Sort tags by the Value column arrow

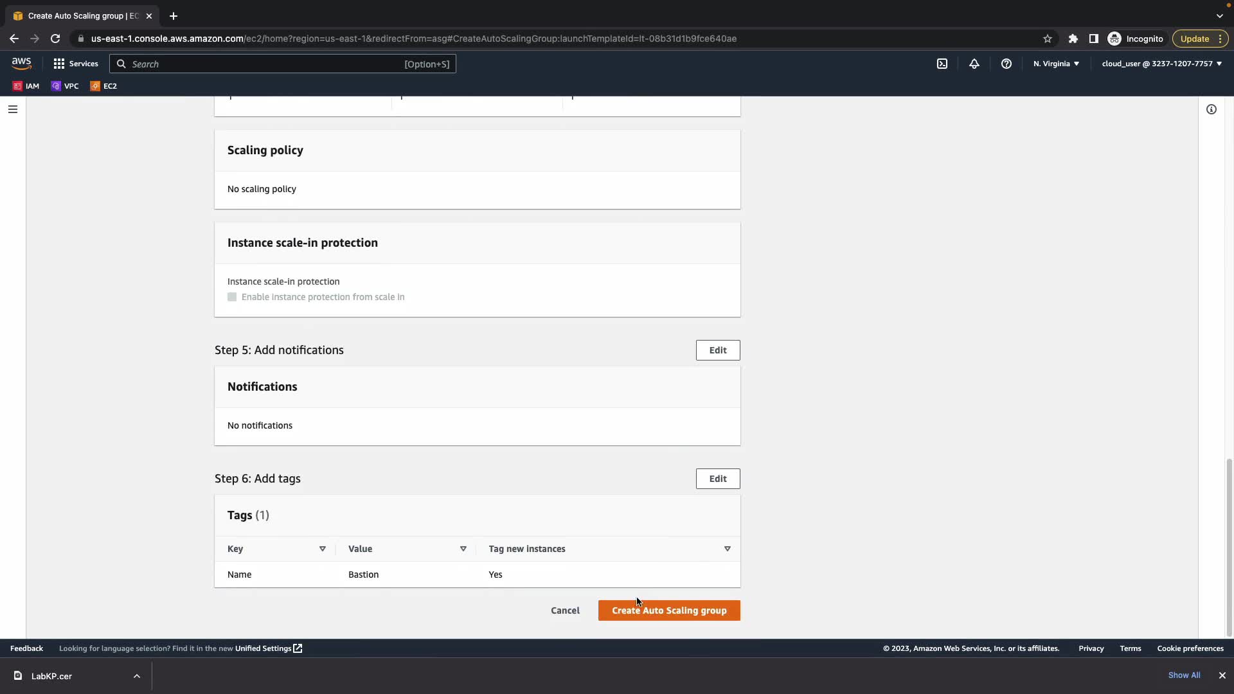pyautogui.click(x=463, y=549)
